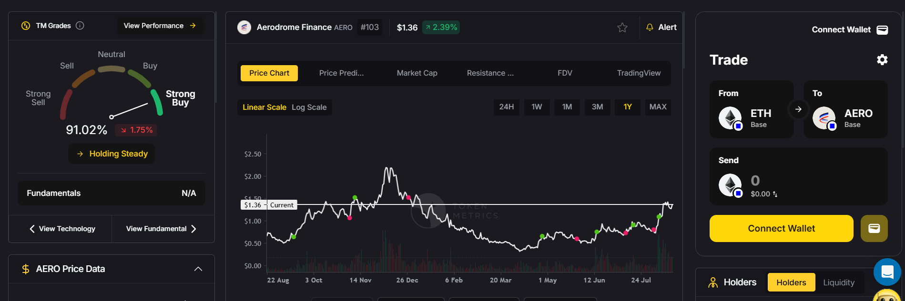
Task: Switch to the Resistance tab
Action: click(490, 73)
